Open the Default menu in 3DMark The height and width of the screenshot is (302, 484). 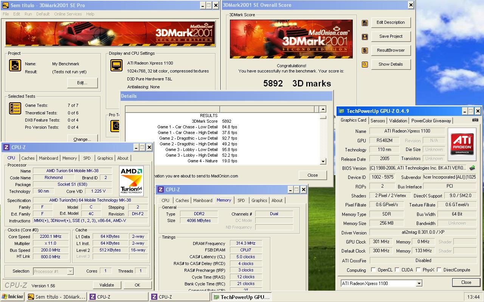43,14
